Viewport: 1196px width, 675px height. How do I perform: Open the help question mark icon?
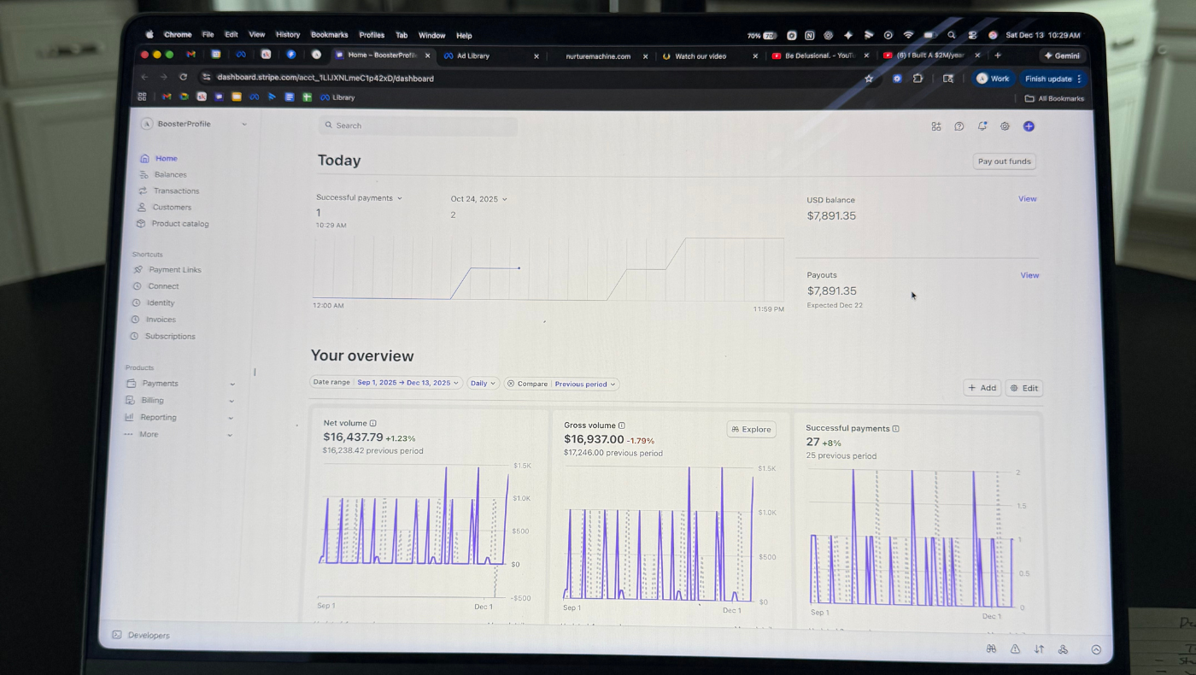coord(959,126)
